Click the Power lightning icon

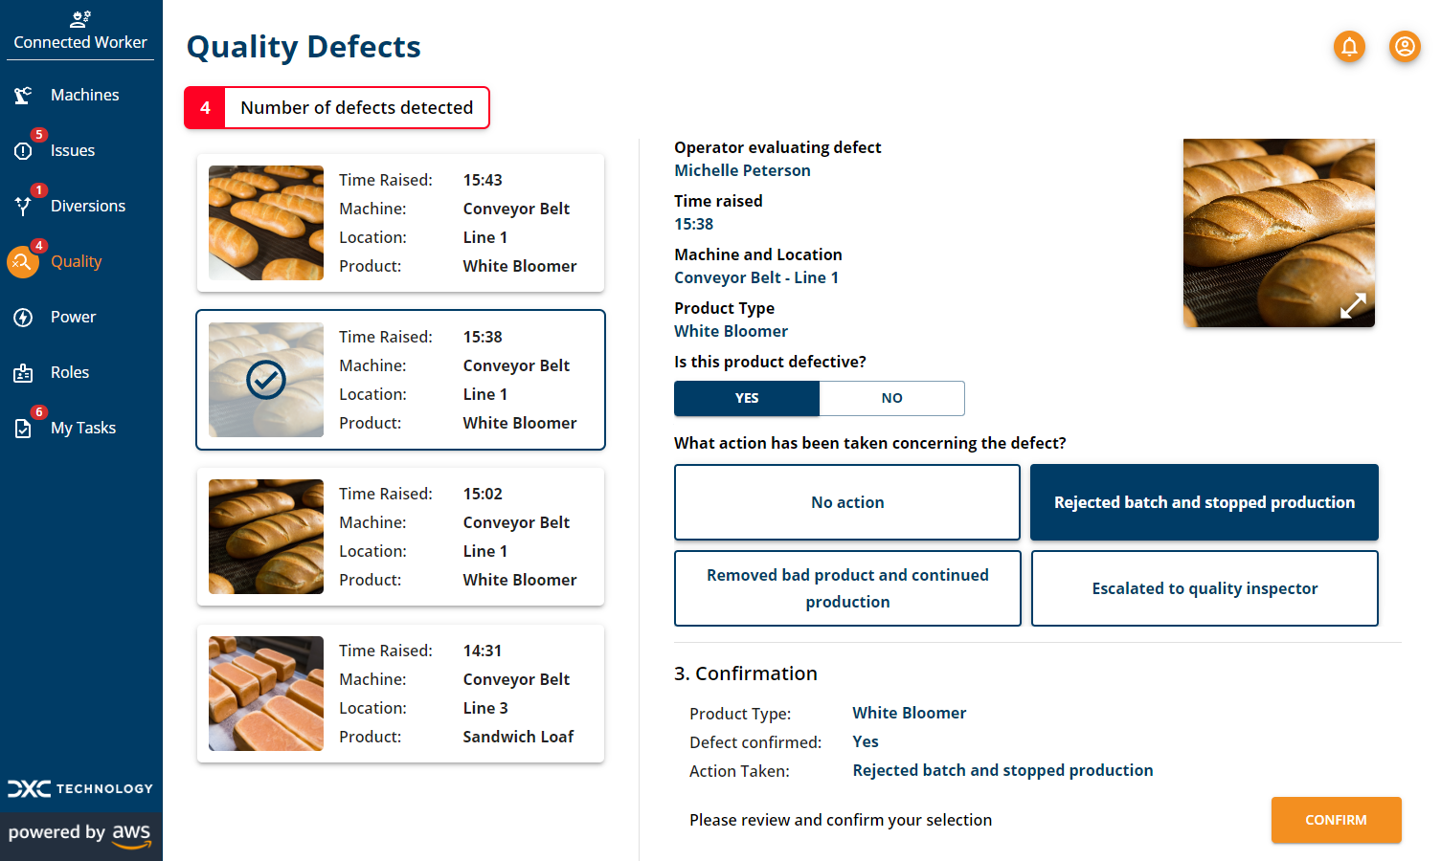coord(23,317)
